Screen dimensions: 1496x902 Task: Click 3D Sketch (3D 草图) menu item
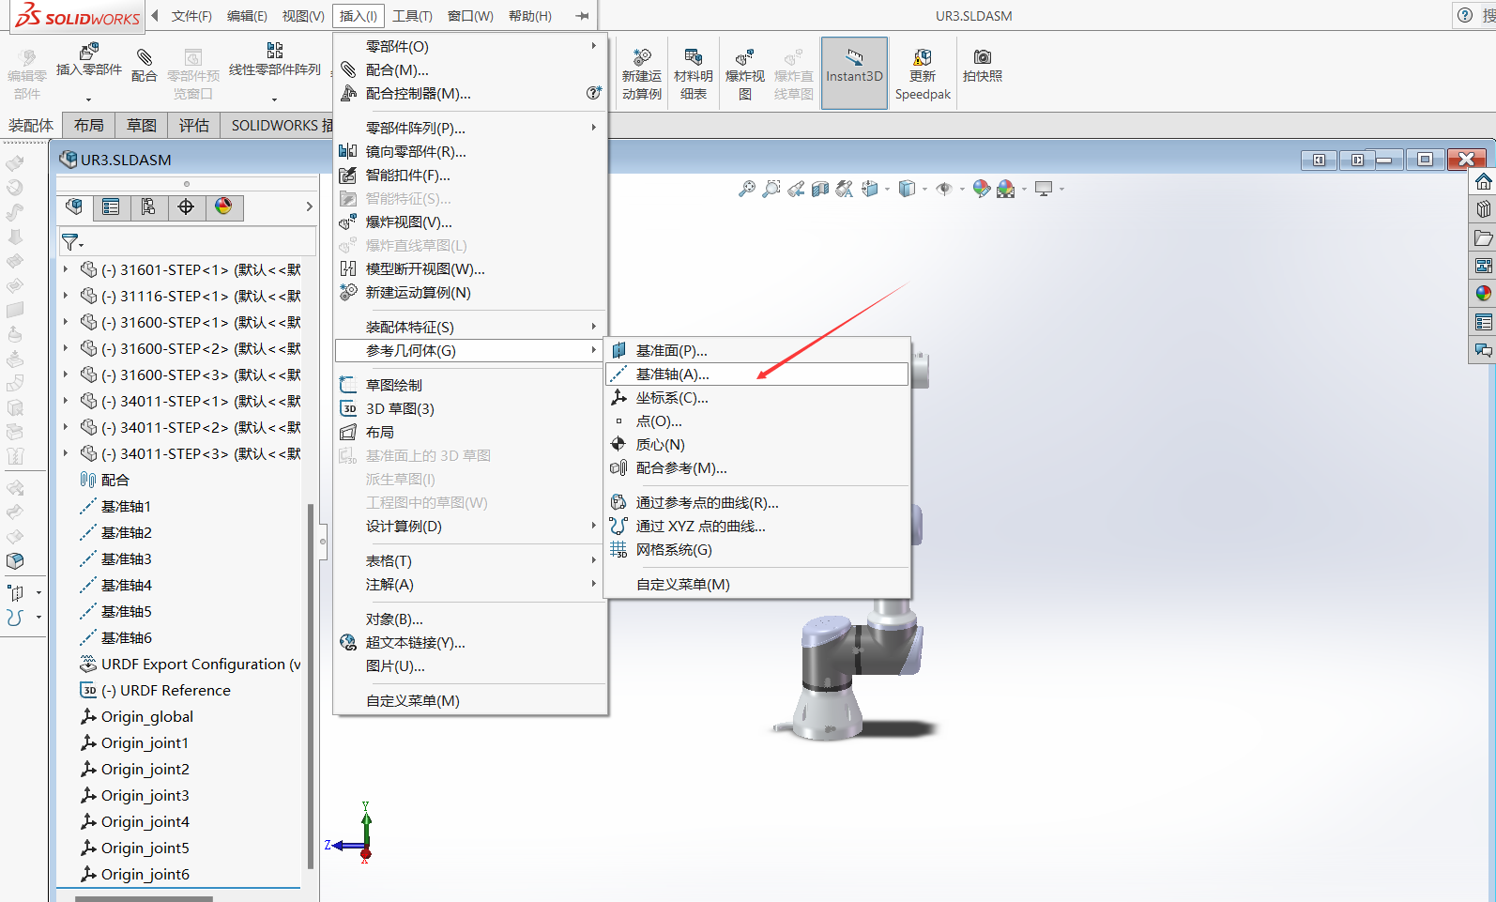470,408
